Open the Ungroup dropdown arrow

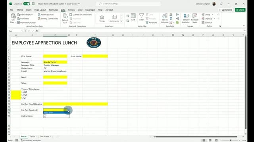(x=214, y=19)
